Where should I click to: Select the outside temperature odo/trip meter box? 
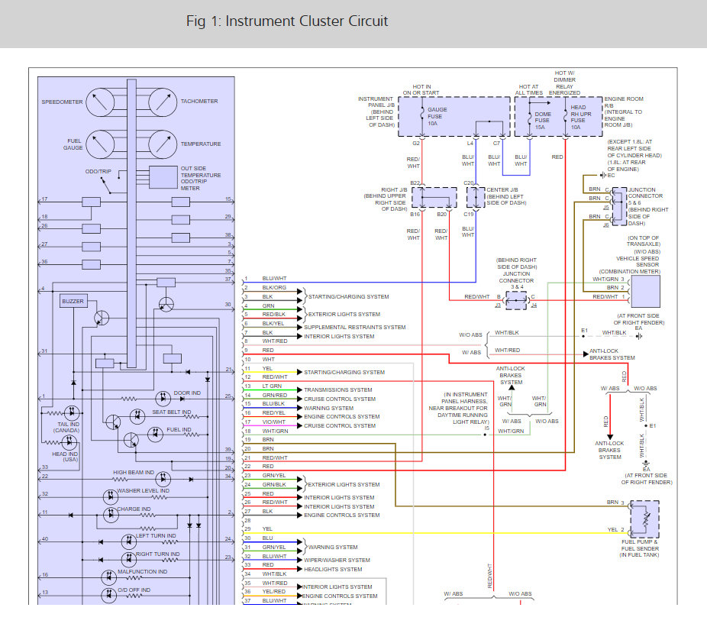point(163,177)
